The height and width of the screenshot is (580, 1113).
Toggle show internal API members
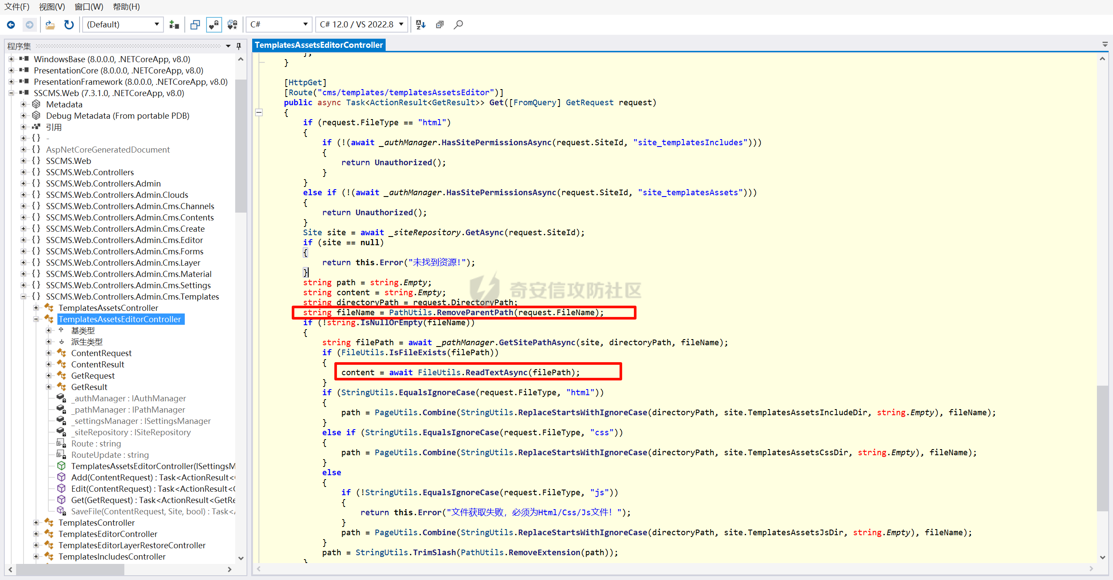(x=214, y=25)
